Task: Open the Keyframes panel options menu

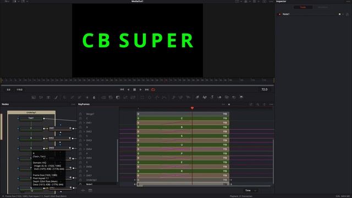Action: (271, 105)
